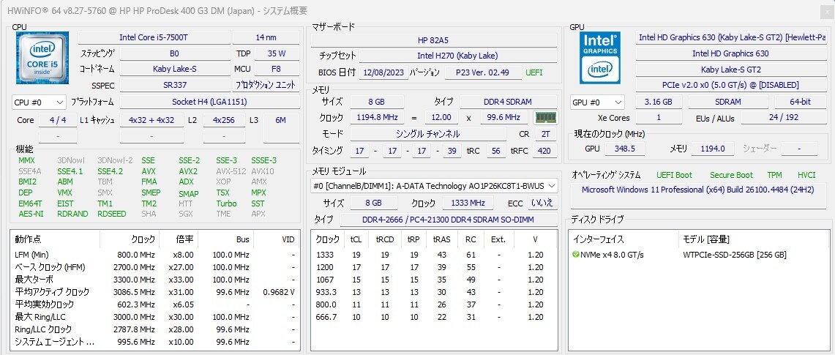Open the memory module selection dropdown
Screen dimensions: 835x355
[x=434, y=186]
